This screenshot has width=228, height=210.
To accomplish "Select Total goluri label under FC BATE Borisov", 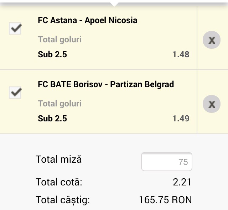I will (x=59, y=104).
